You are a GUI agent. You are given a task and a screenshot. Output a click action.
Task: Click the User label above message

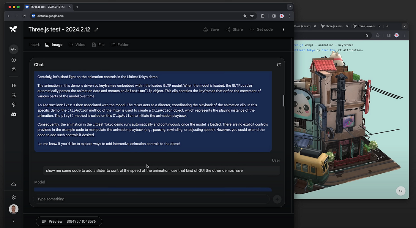click(x=276, y=160)
